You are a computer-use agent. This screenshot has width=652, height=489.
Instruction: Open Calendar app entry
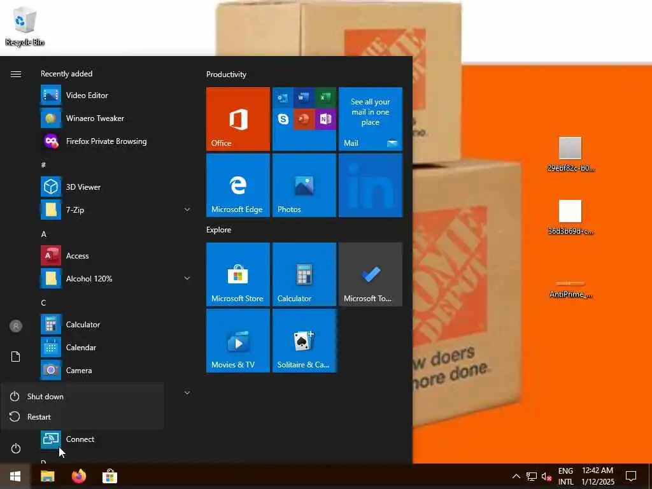[x=117, y=348]
